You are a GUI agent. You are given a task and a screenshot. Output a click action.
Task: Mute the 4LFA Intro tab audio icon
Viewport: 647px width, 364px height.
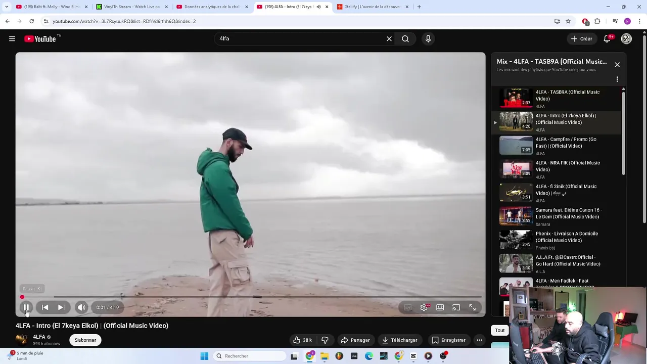pyautogui.click(x=319, y=7)
